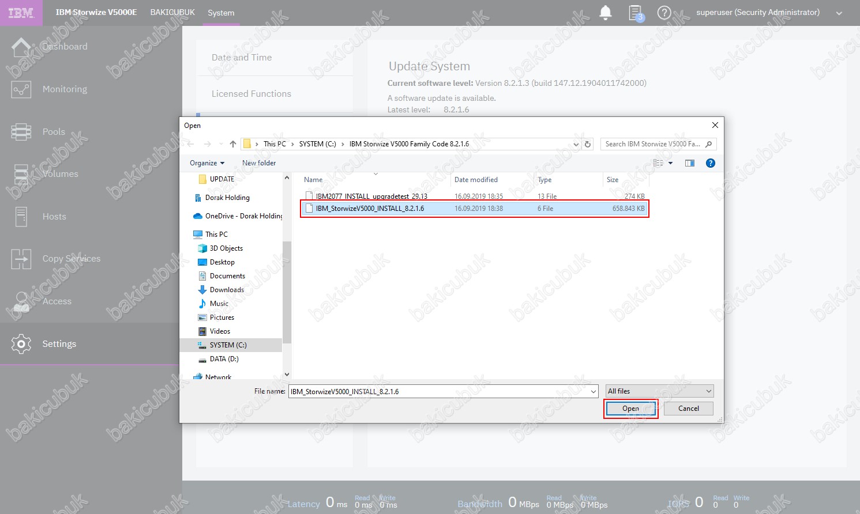Select 3D Objects folder
This screenshot has width=860, height=514.
pos(226,248)
